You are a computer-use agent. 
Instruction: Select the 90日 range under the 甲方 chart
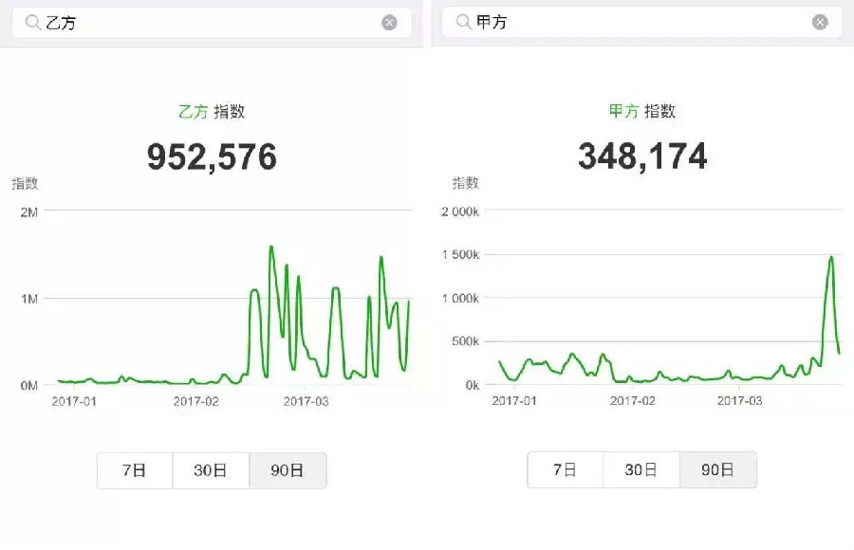(718, 469)
